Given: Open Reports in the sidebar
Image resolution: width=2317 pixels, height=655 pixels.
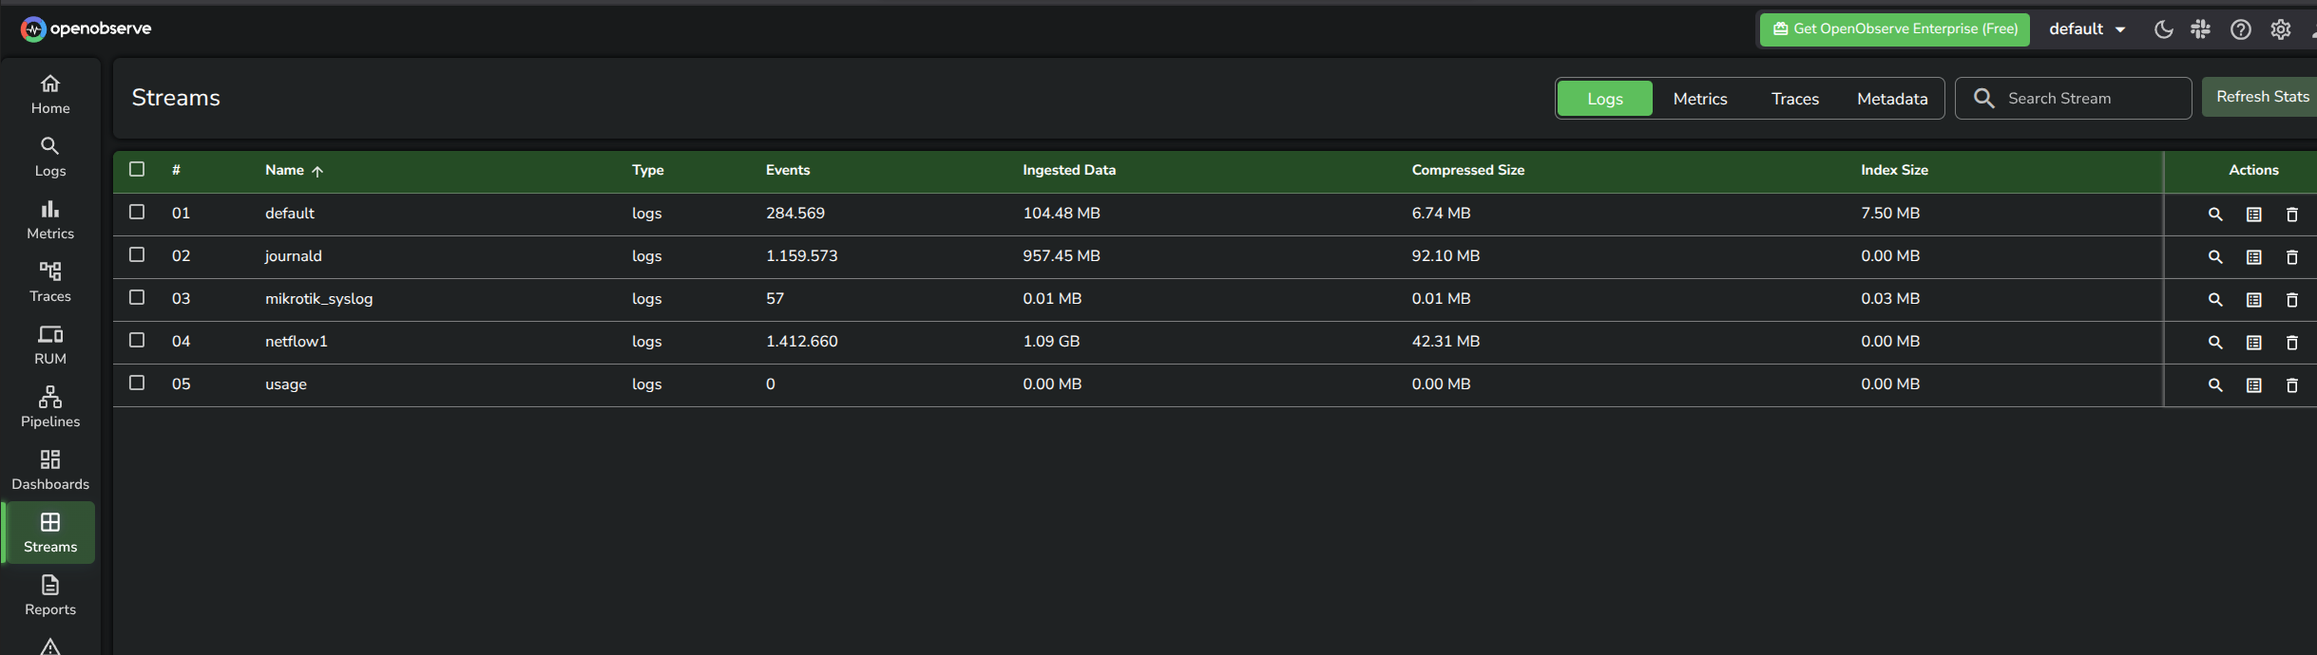Looking at the screenshot, I should (x=50, y=596).
